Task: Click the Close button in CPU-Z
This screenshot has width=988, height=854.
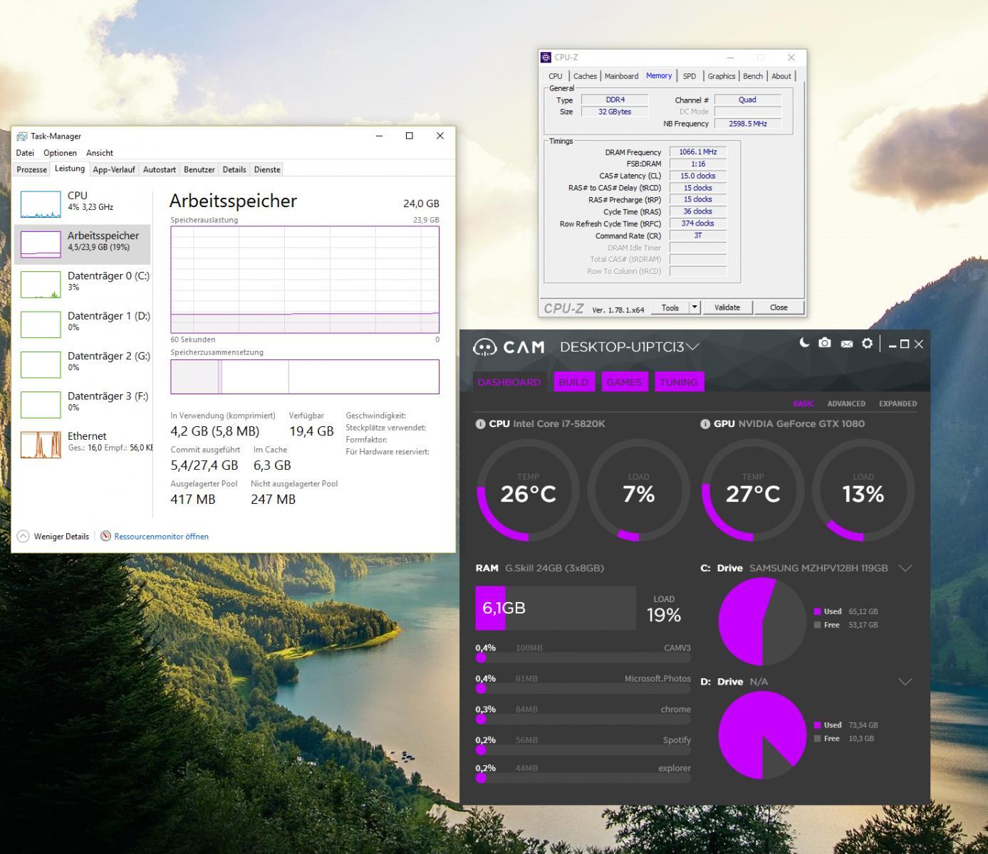Action: [779, 307]
